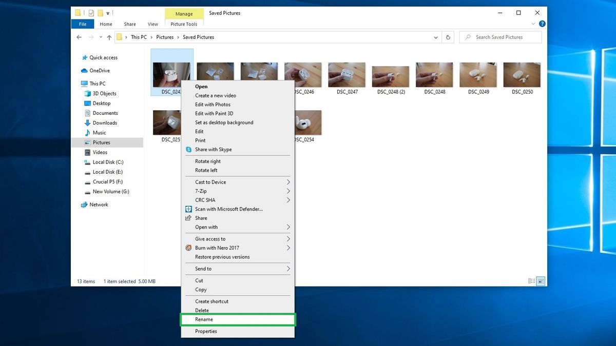Click the Up arrow navigation icon
The image size is (616, 346).
click(x=109, y=37)
